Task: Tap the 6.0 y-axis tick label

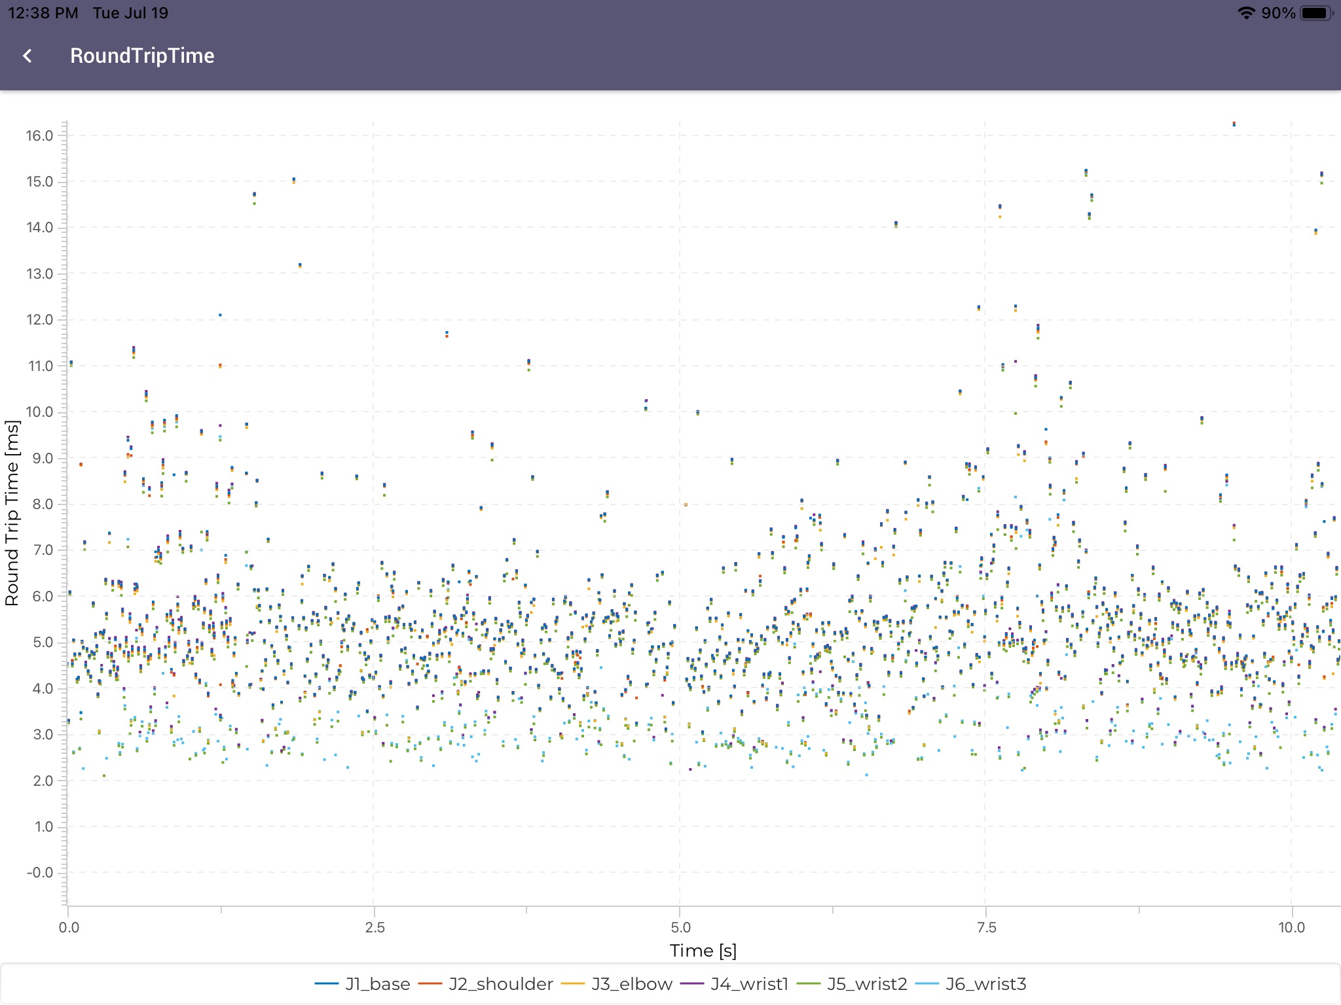Action: 43,596
